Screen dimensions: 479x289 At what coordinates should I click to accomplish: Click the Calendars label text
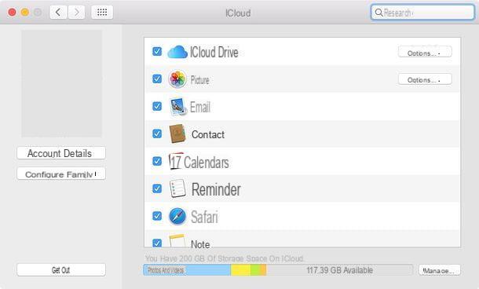(207, 163)
